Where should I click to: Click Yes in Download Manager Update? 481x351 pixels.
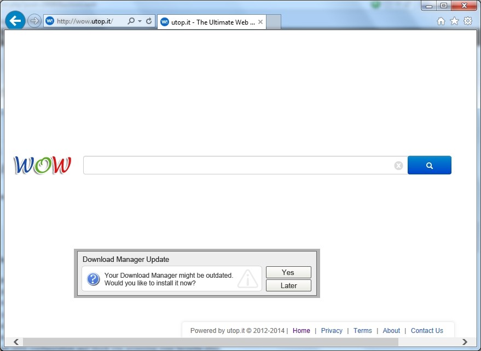[x=288, y=272]
